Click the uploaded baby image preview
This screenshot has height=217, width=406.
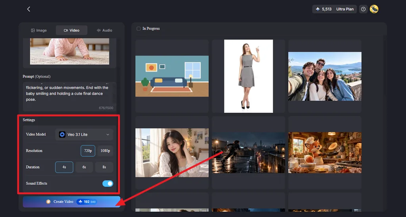tap(69, 51)
